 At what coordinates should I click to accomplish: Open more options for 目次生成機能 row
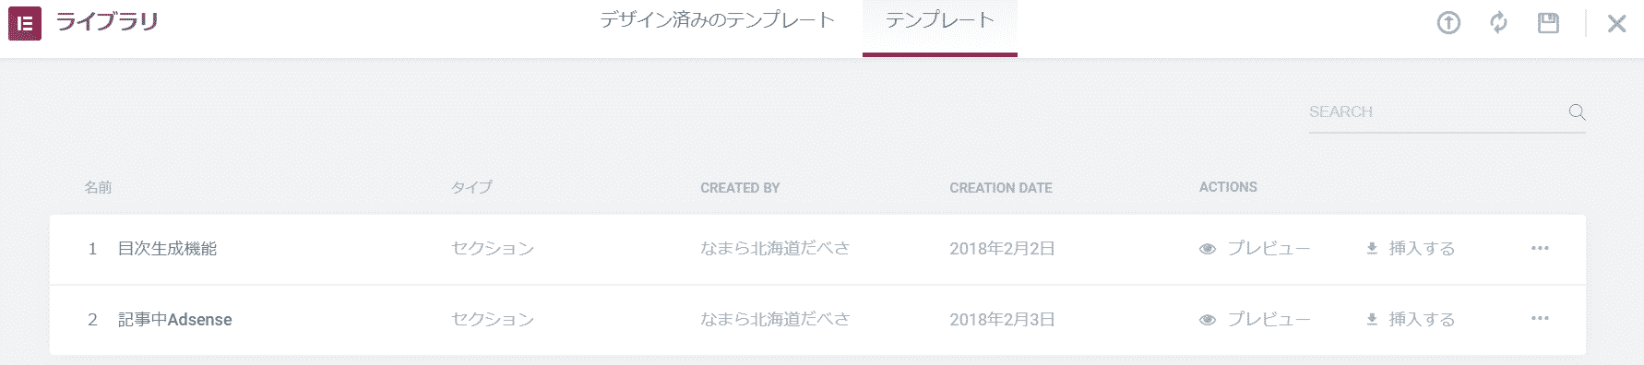click(x=1540, y=248)
